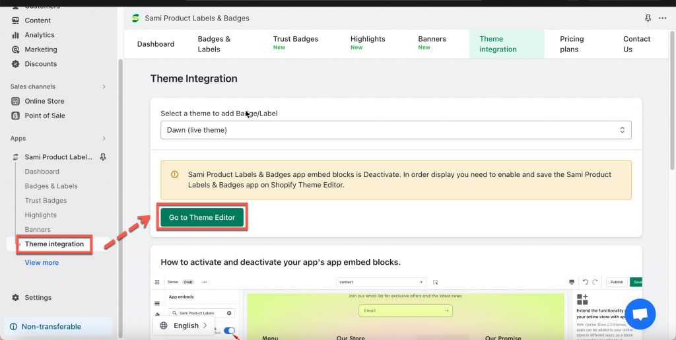
Task: Click the View more link
Action: (42, 263)
